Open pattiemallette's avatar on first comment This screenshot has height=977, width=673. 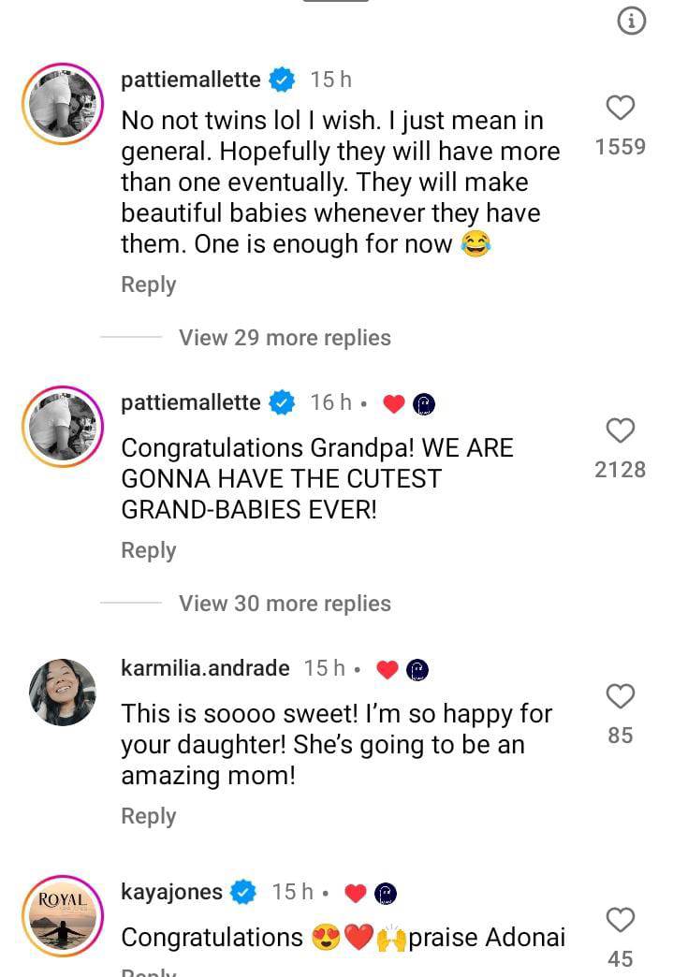64,104
